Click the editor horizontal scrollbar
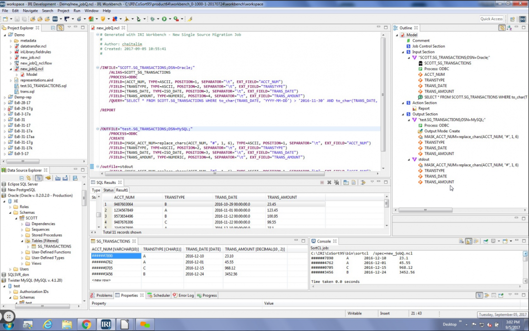The image size is (529, 331). point(215,174)
